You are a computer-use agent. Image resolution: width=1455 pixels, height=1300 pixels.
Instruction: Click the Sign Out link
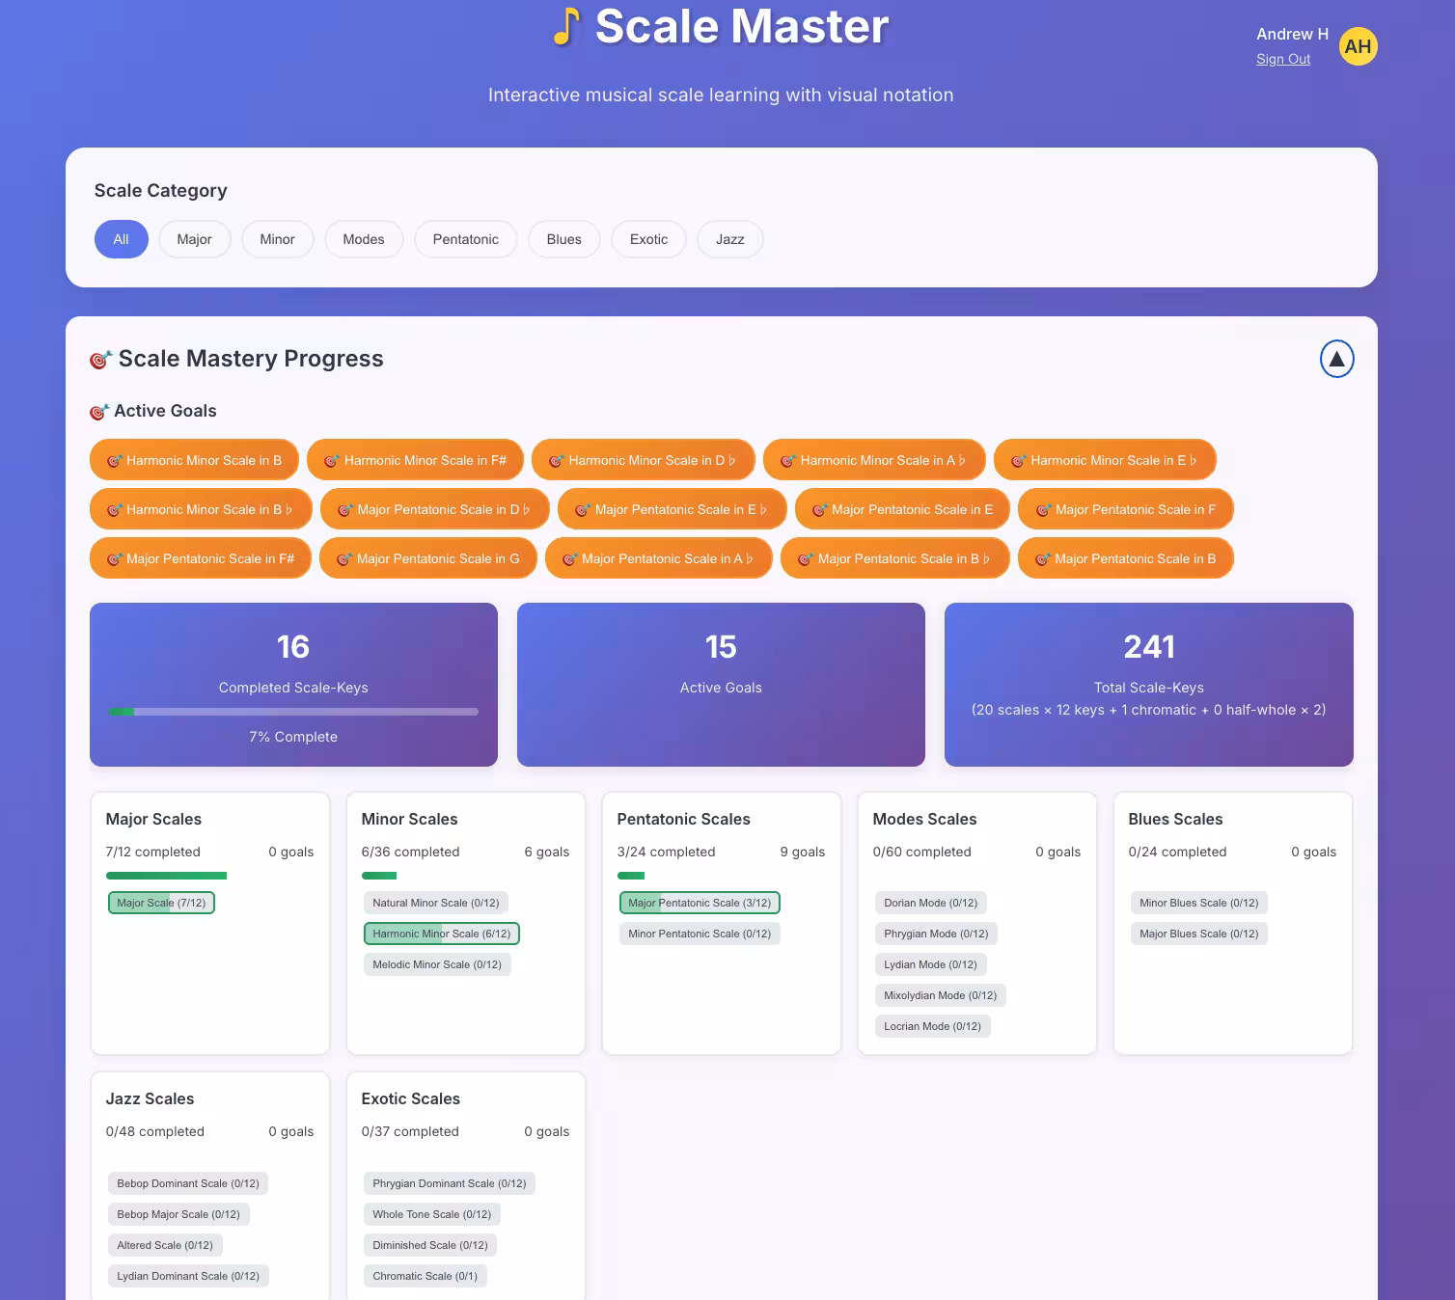[x=1283, y=59]
